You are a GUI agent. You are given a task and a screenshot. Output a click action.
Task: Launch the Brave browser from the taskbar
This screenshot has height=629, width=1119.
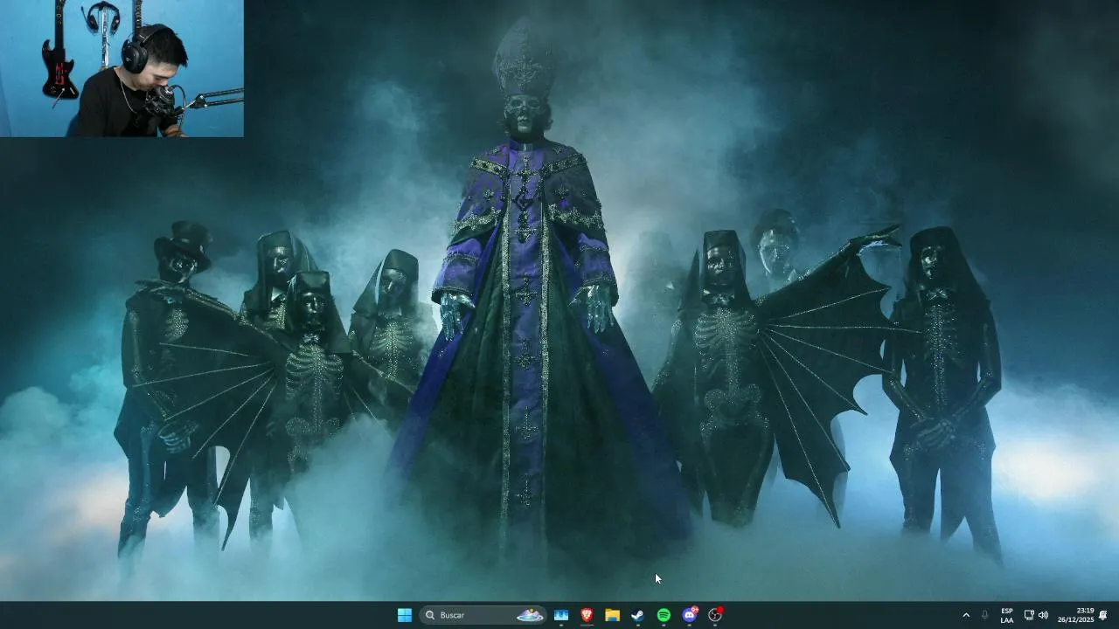pos(587,615)
